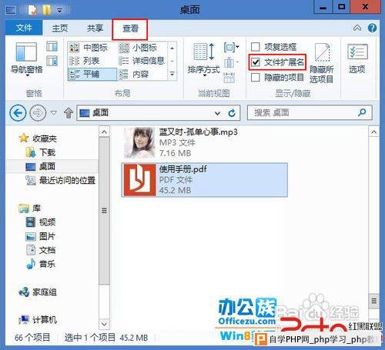Open the Options (选项) icon
385x350 pixels.
pyautogui.click(x=357, y=58)
